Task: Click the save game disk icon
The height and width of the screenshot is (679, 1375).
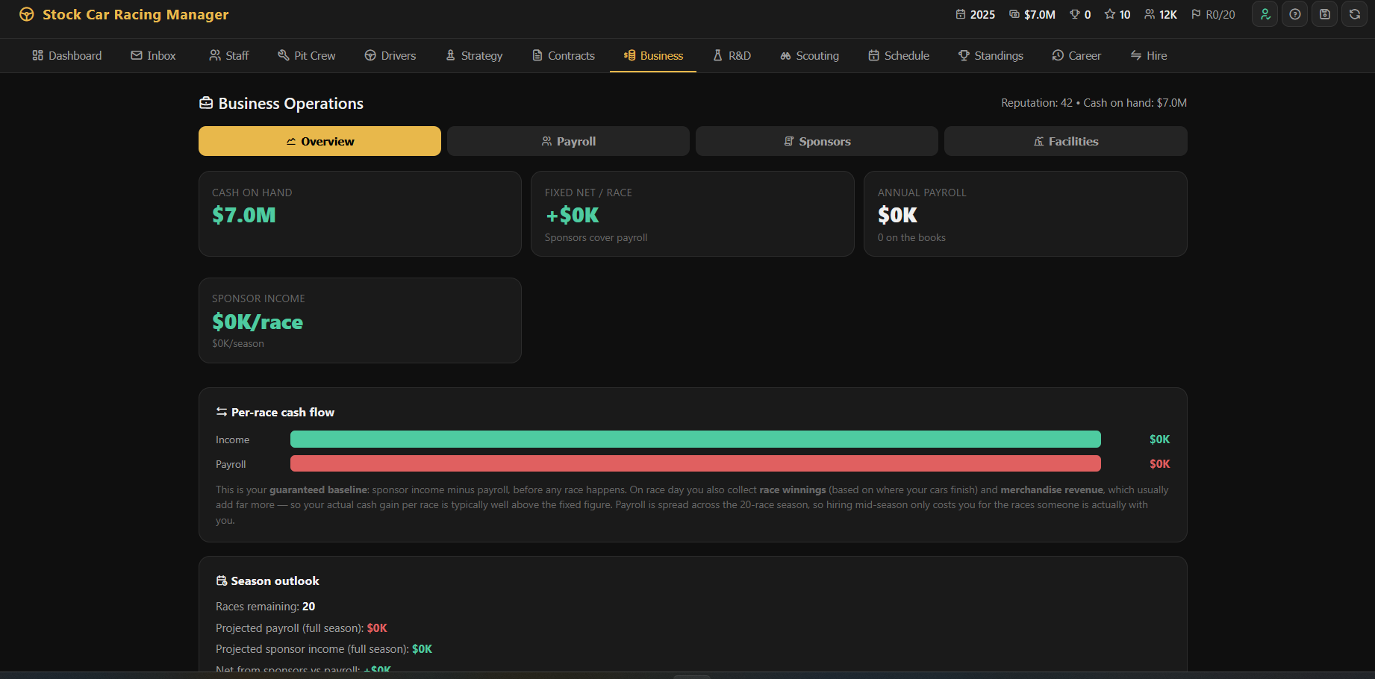Action: coord(1324,14)
